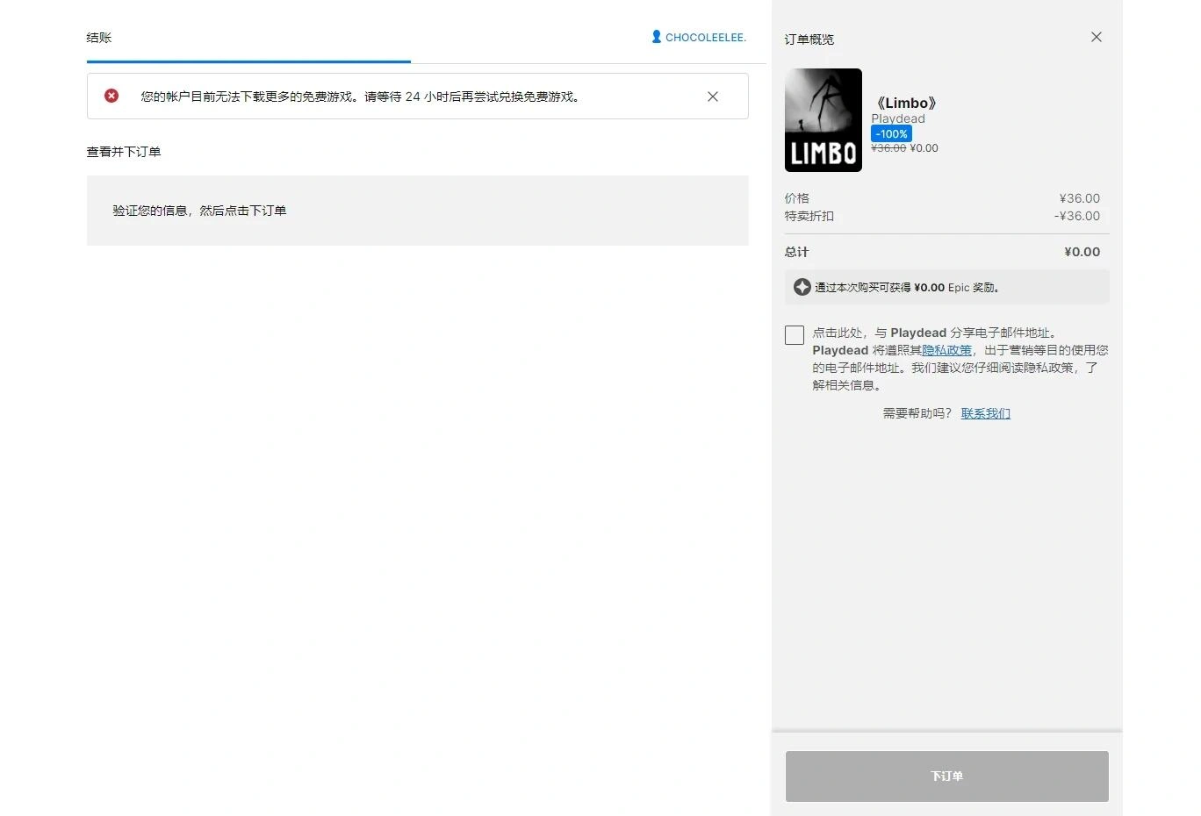Open the 隐私政策 privacy policy link
This screenshot has height=816, width=1201.
(x=948, y=349)
